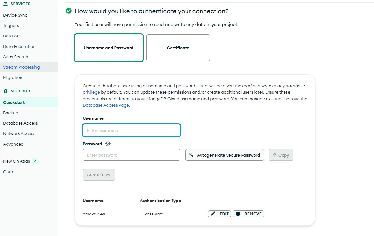
Task: Select Username and Password authentication
Action: pos(108,48)
